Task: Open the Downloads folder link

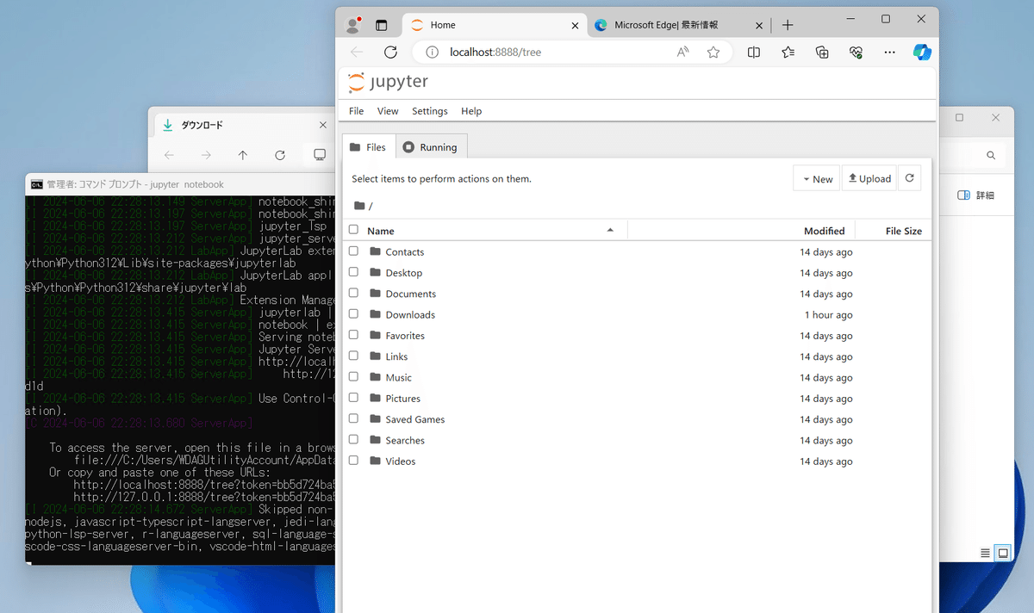Action: coord(410,315)
